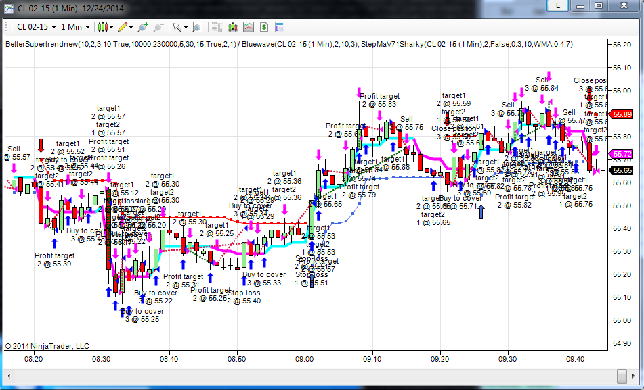The image size is (644, 390).
Task: Toggle the Chart Trader icon
Action: click(217, 27)
